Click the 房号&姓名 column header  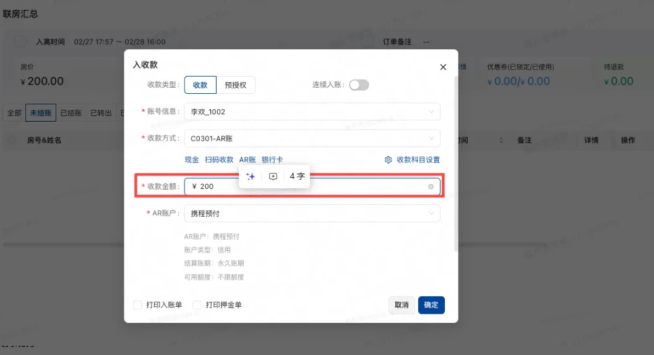tap(44, 140)
